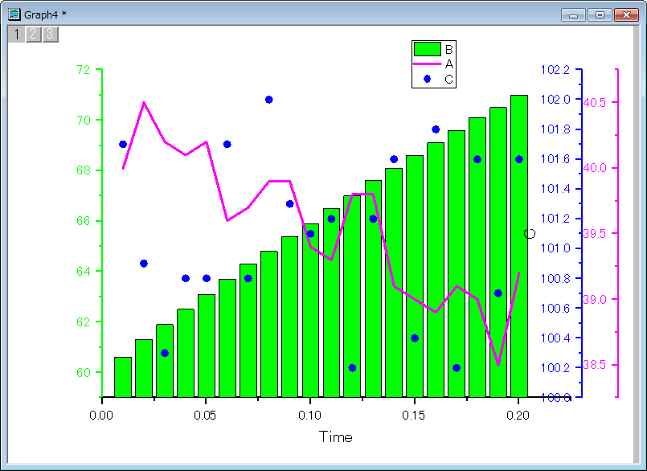The height and width of the screenshot is (471, 647).
Task: Click the Graph4 window icon
Action: click(x=14, y=14)
